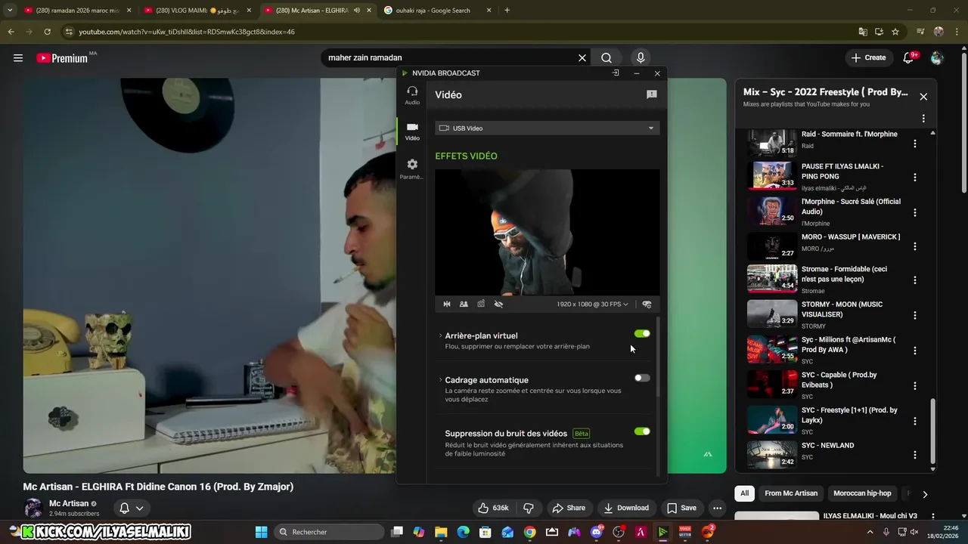Open more actions ellipsis below video
The image size is (968, 544).
point(717,508)
